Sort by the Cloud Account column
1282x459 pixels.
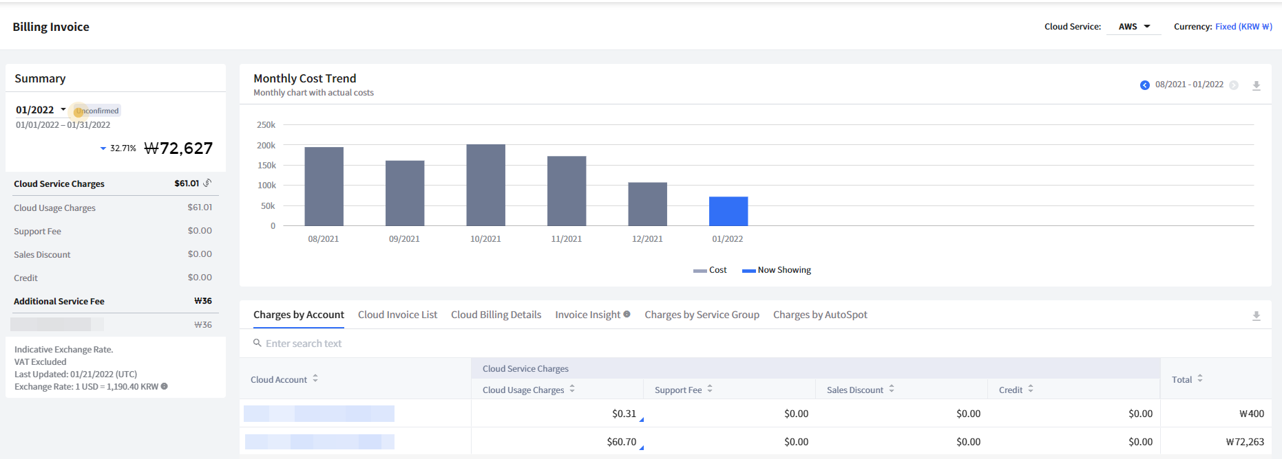tap(315, 379)
